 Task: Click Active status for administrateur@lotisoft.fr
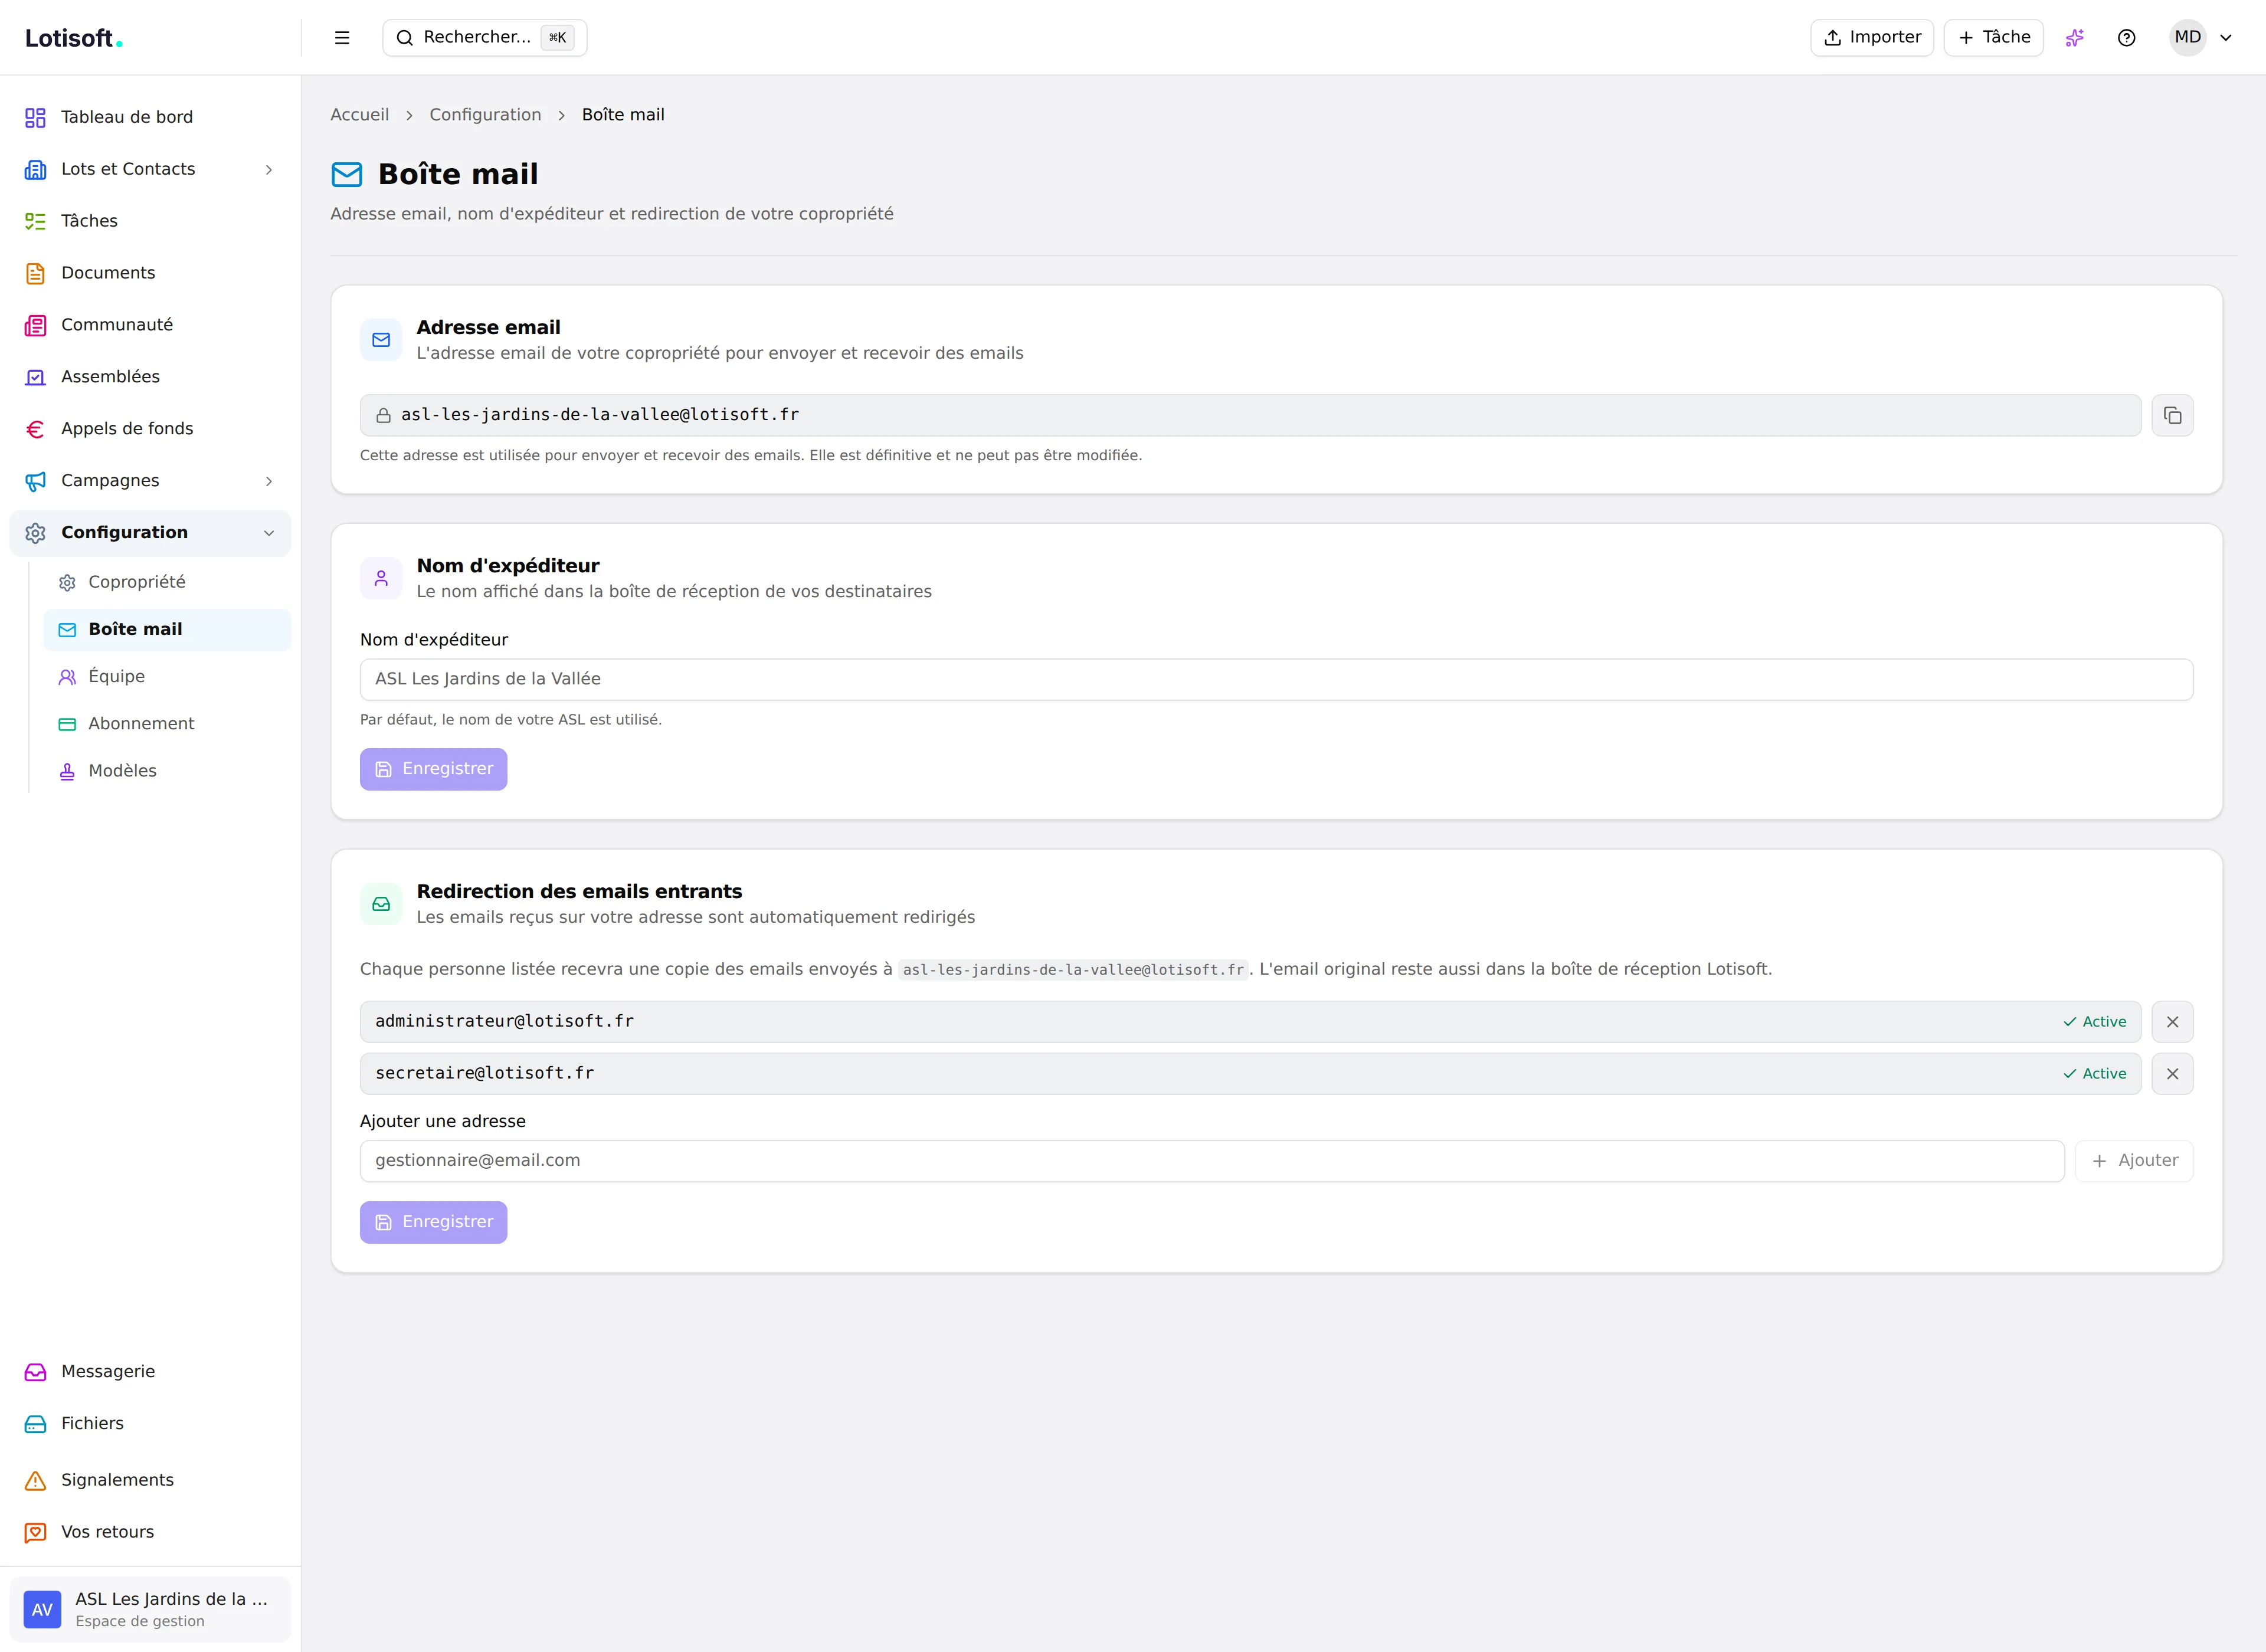(2094, 1022)
